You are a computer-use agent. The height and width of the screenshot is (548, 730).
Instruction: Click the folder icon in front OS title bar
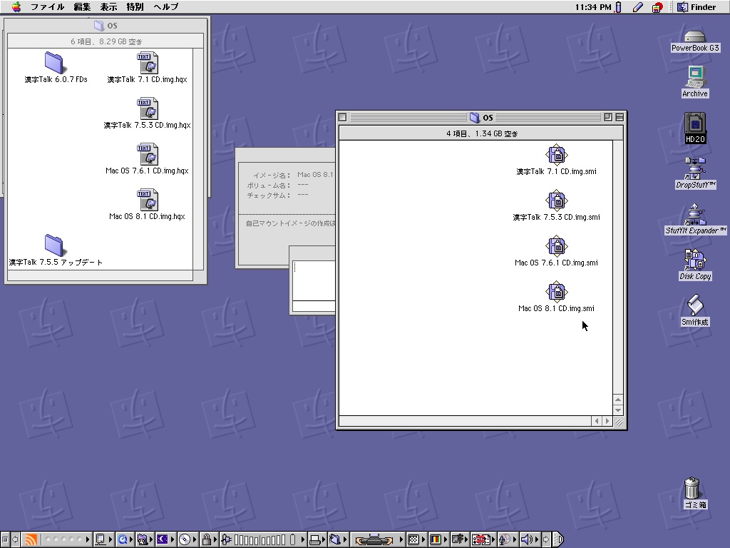coord(474,118)
